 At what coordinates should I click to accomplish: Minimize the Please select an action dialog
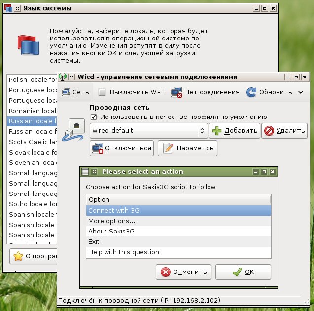pyautogui.click(x=255, y=172)
